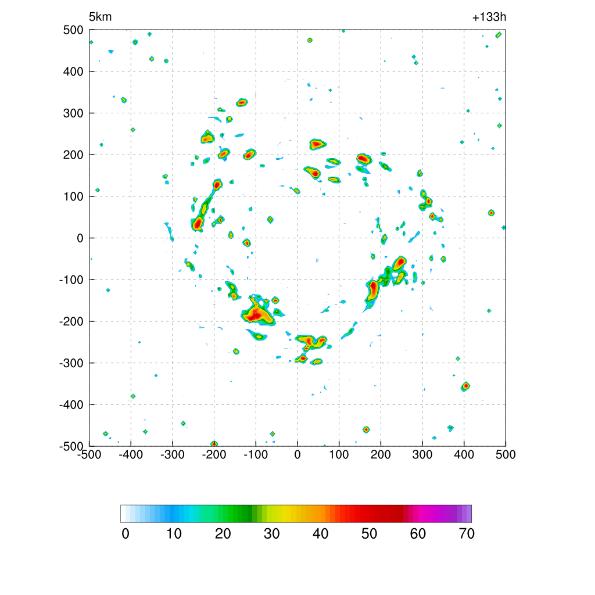This screenshot has height=595, width=595.
Task: Click x-axis tick label "500"
Action: [506, 454]
